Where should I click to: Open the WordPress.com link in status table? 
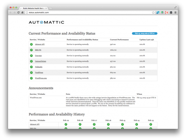[x=41, y=78]
